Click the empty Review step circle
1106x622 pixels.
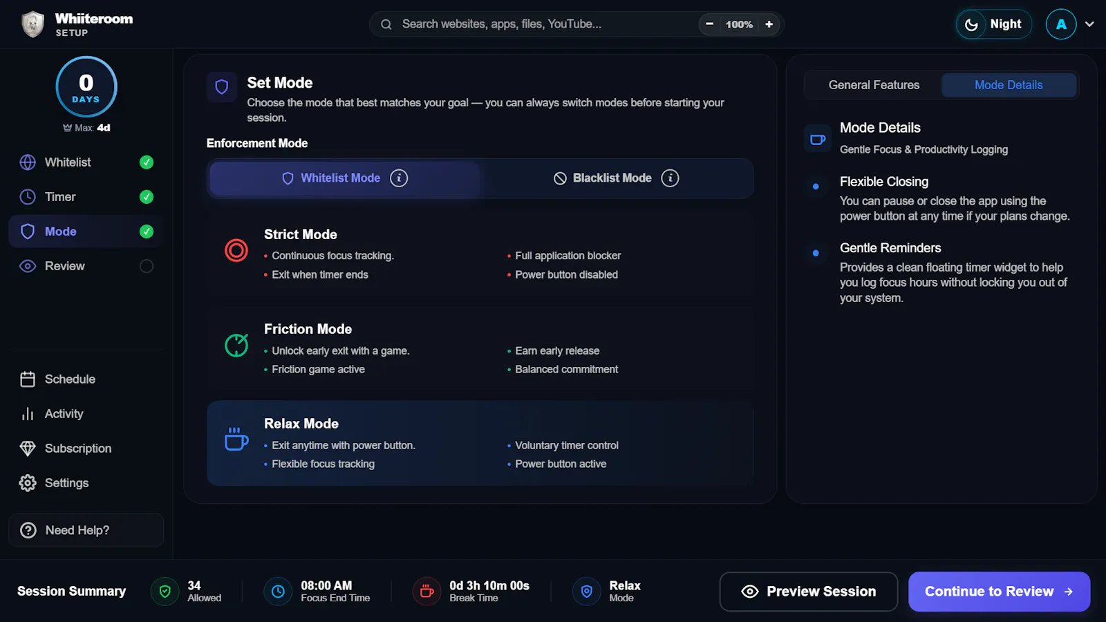click(147, 266)
